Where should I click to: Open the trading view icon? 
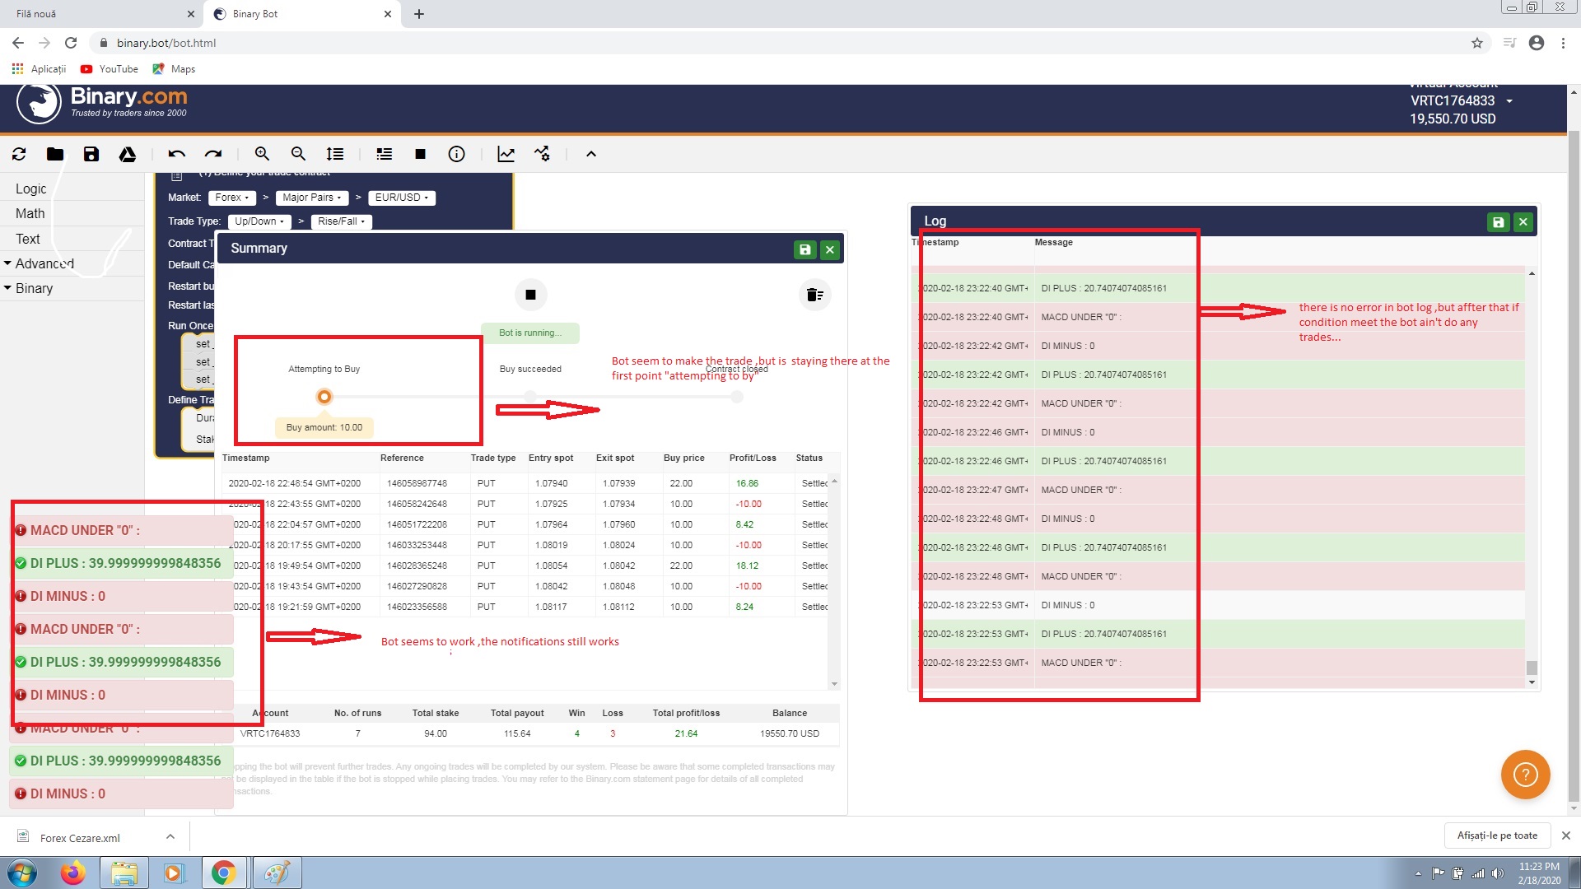[542, 154]
